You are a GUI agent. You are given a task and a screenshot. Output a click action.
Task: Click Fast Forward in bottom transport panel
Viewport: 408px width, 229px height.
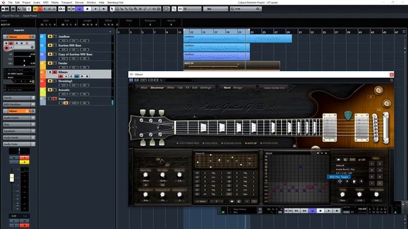(304, 211)
